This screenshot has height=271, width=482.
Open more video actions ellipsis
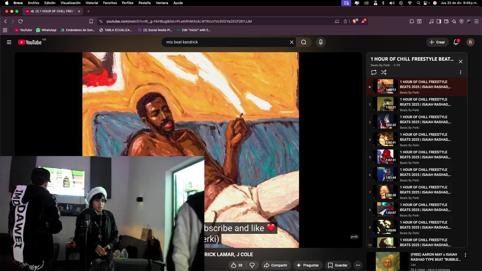click(x=358, y=265)
